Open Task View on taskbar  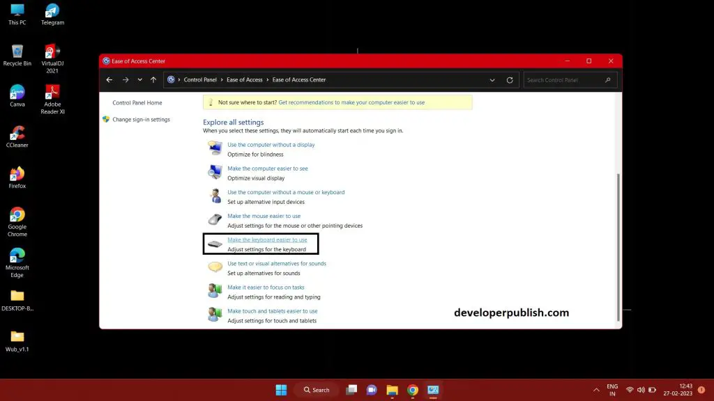tap(351, 390)
